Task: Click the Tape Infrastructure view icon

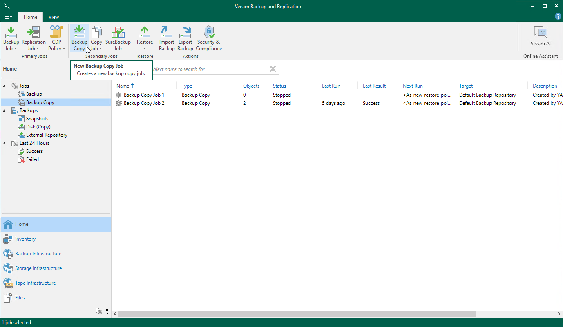Action: (8, 283)
